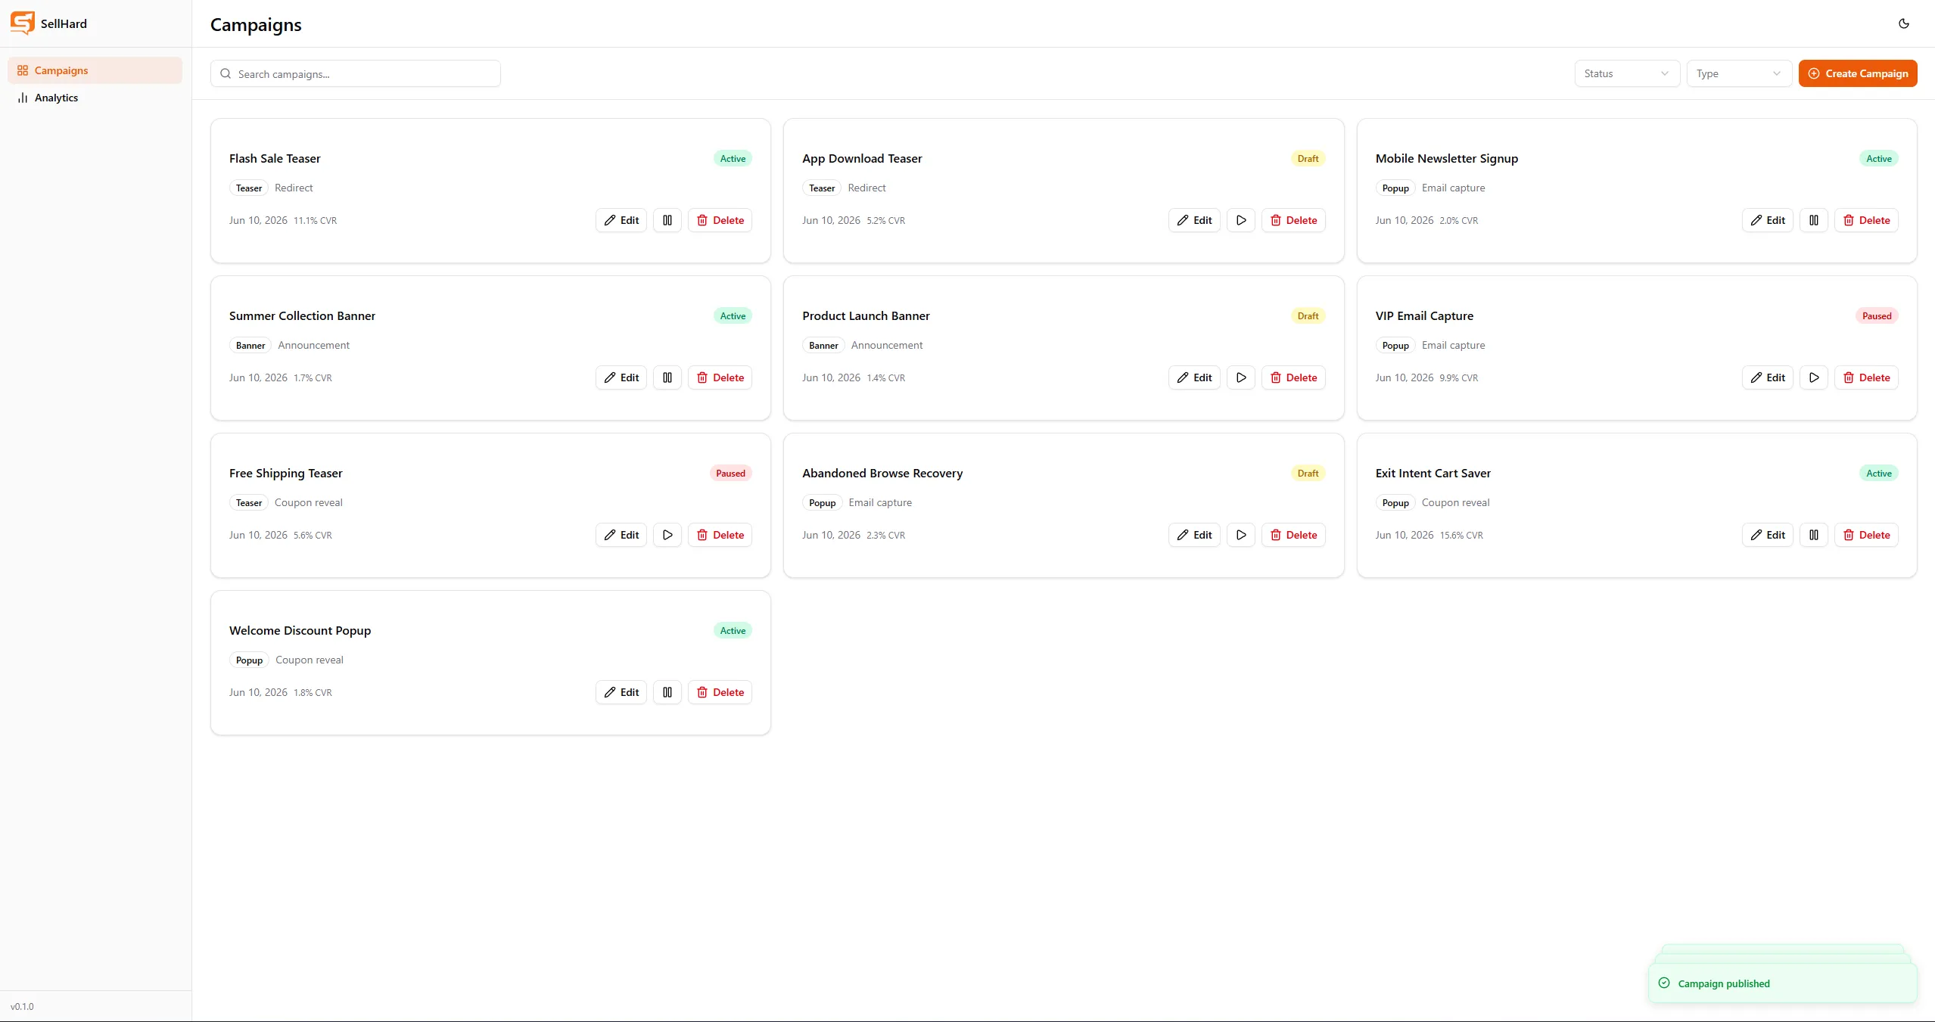Click the Active badge on Flash Sale Teaser
Screen dimensions: 1935x1022
733,158
